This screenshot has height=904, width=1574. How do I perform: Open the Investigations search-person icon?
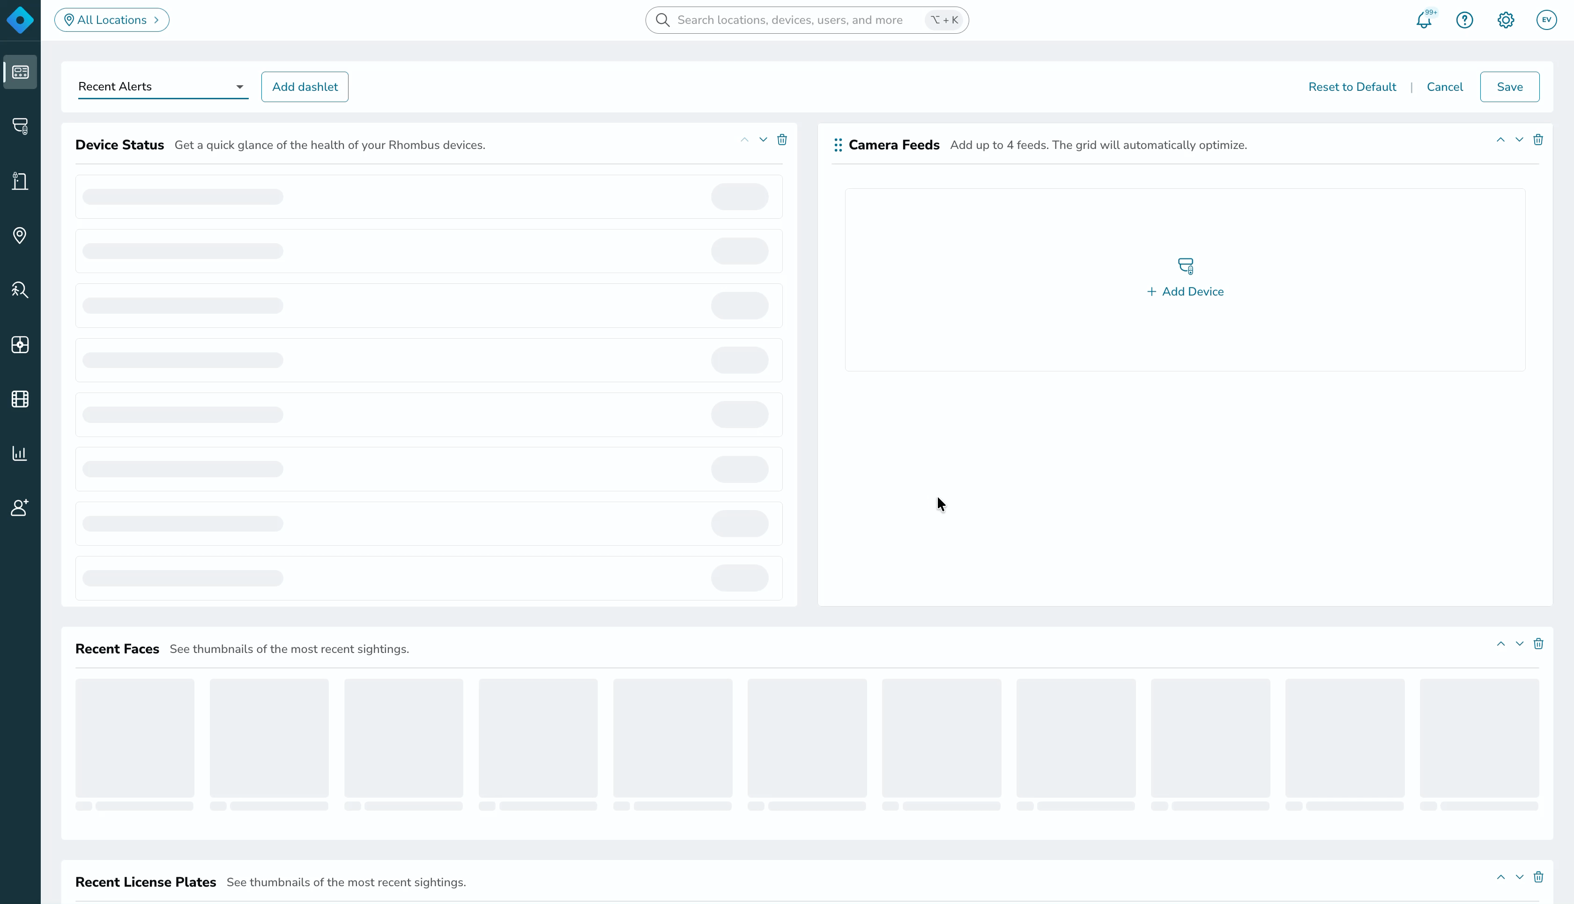tap(20, 290)
